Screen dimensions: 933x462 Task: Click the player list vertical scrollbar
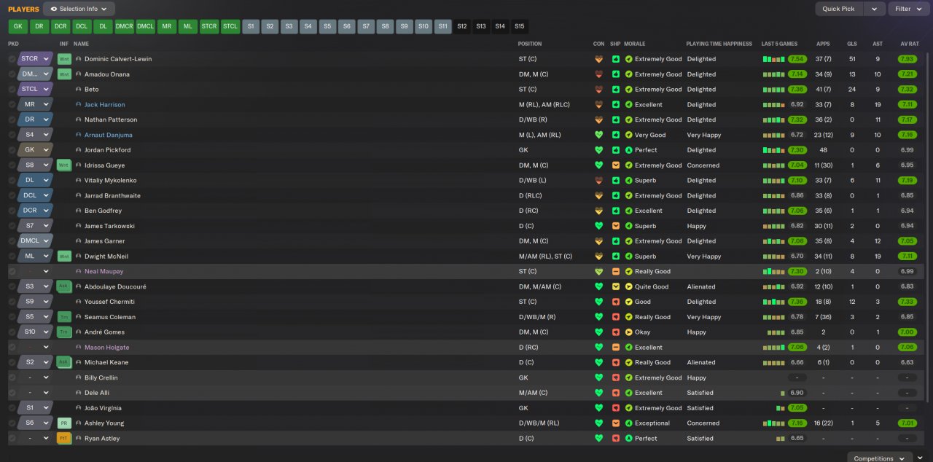(929, 226)
